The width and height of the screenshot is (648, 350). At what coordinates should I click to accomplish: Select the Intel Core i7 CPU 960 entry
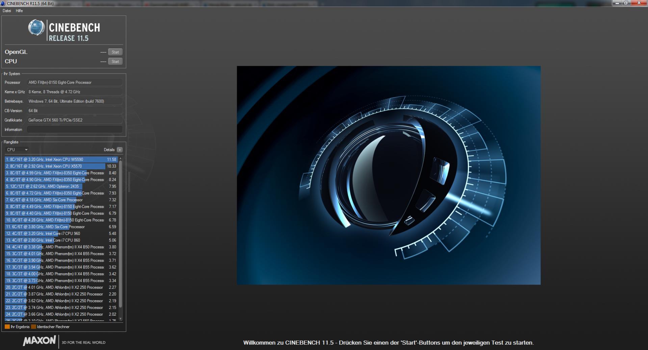[x=61, y=233]
